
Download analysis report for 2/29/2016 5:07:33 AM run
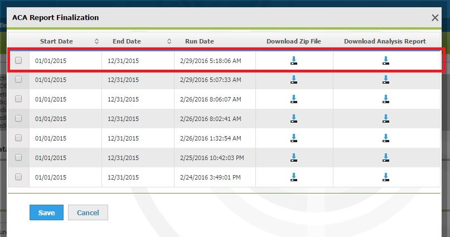(x=385, y=80)
